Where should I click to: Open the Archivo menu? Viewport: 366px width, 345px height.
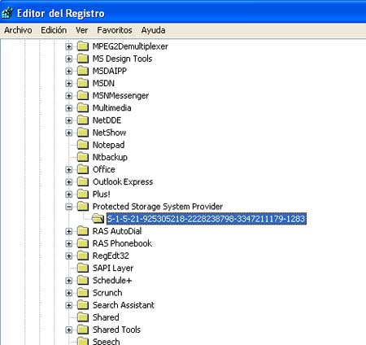18,30
